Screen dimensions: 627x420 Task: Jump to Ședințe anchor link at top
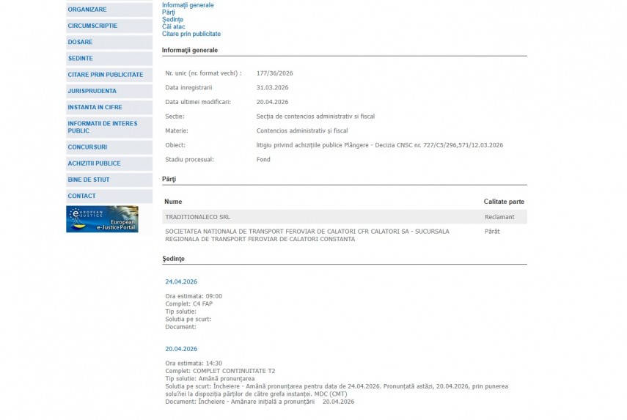(x=172, y=20)
